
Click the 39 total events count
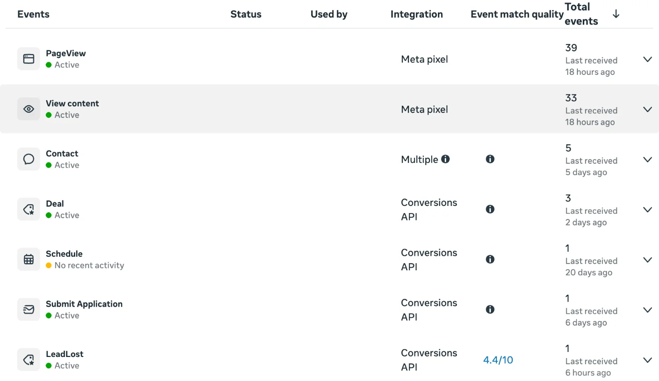[x=571, y=48]
